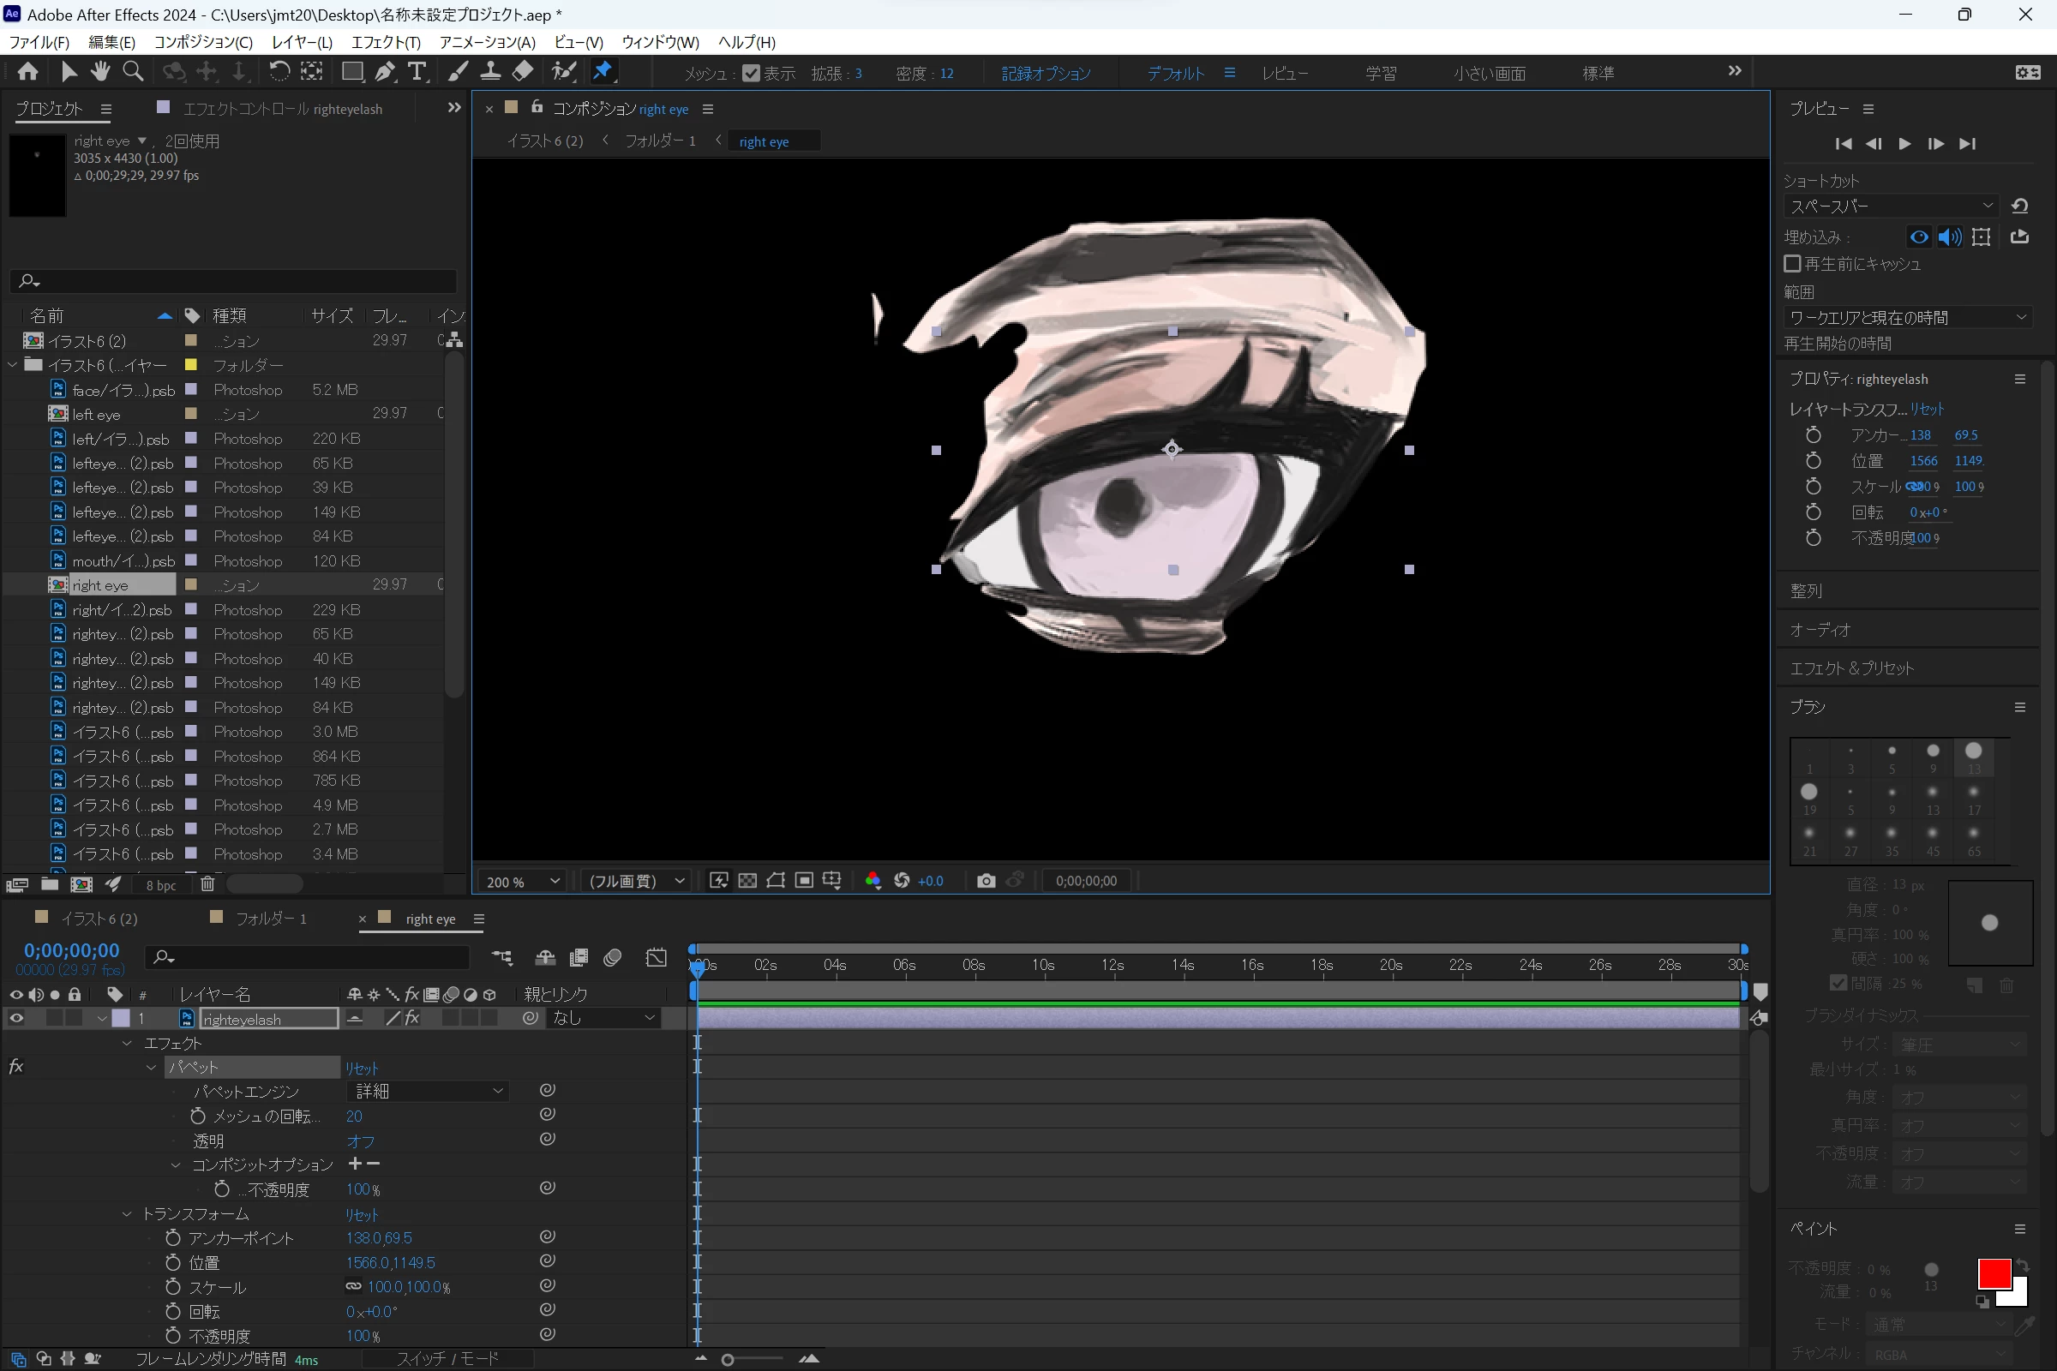
Task: Select the Eraser tool
Action: [523, 72]
